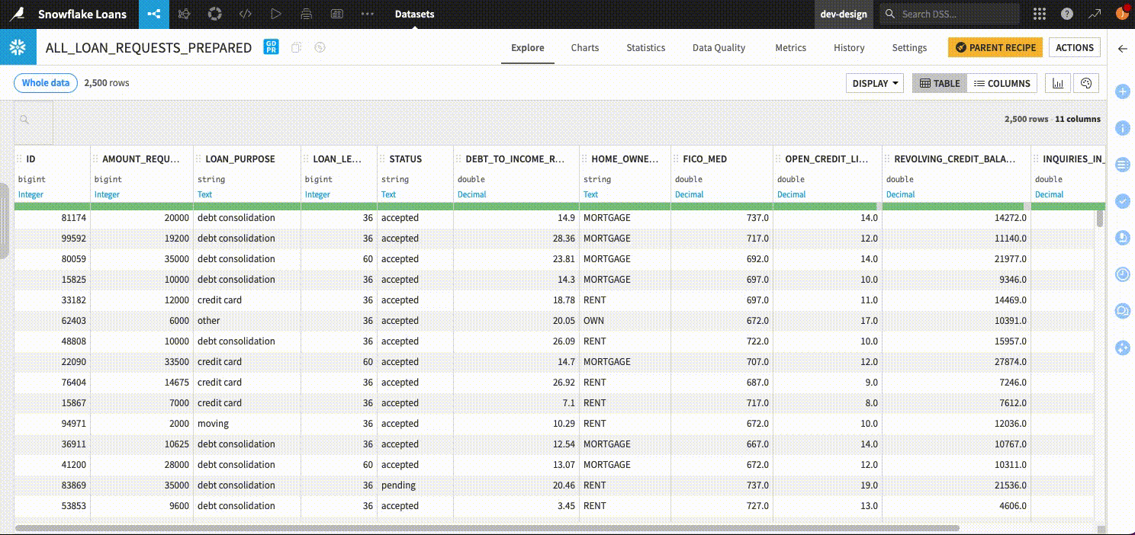The image size is (1135, 535).
Task: Click the PARENT RECIPE button
Action: (995, 47)
